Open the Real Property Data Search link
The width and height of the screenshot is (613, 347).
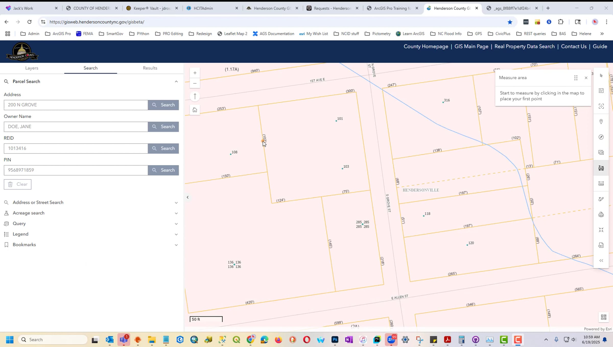[x=525, y=47]
